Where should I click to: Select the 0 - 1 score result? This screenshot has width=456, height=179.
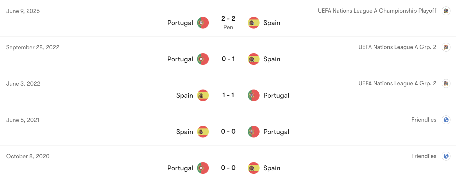(x=228, y=59)
